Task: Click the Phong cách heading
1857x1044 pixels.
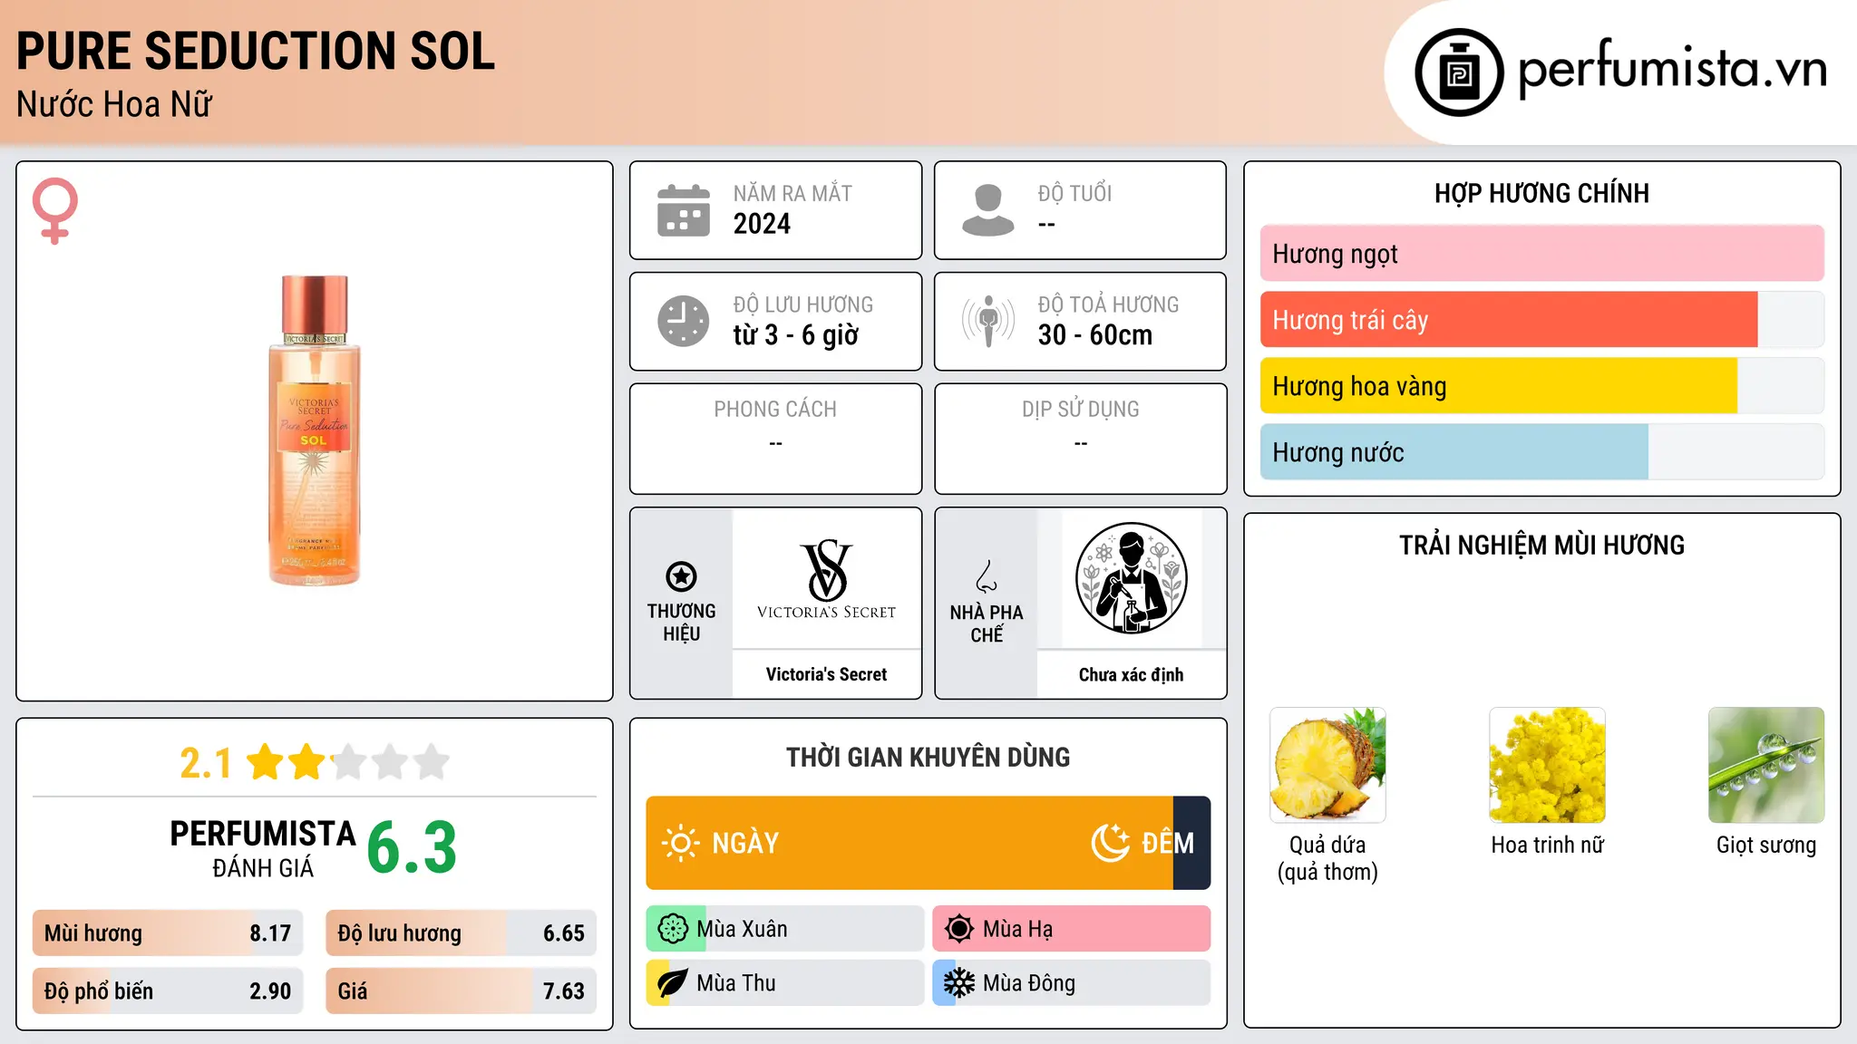Action: click(775, 410)
